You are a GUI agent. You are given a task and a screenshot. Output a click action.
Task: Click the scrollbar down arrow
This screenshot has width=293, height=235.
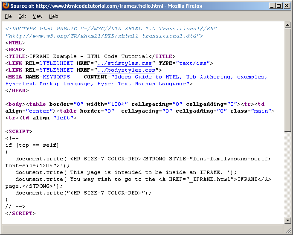pyautogui.click(x=287, y=220)
